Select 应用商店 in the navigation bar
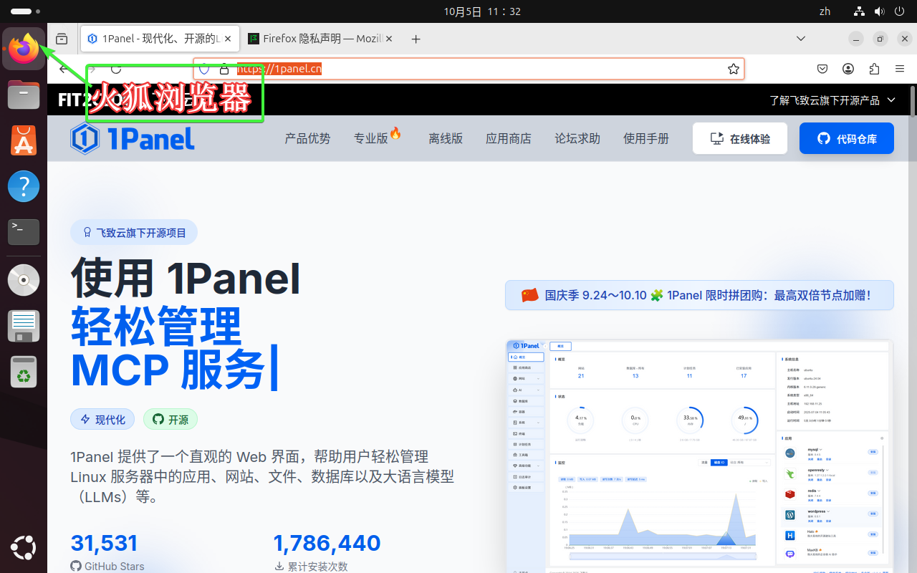This screenshot has width=917, height=573. point(508,138)
